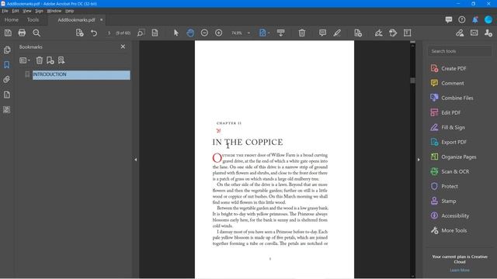Open the Help menu
This screenshot has height=279, width=497.
(69, 11)
